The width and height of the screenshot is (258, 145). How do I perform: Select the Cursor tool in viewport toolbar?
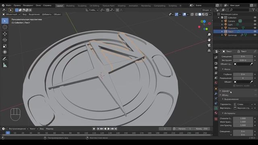5,27
